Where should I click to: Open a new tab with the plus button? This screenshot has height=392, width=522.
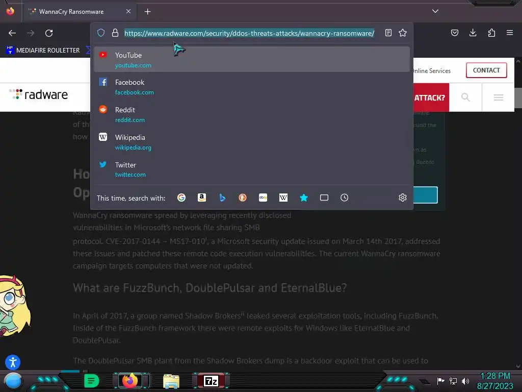148,12
